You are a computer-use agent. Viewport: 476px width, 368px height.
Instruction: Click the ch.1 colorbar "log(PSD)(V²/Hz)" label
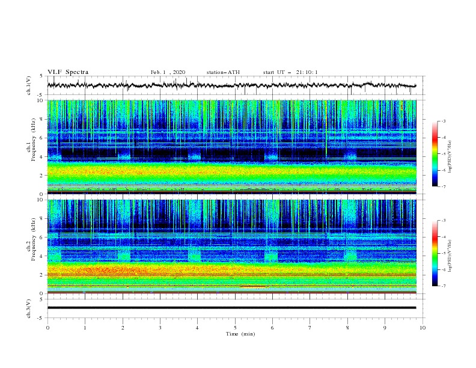pos(450,157)
